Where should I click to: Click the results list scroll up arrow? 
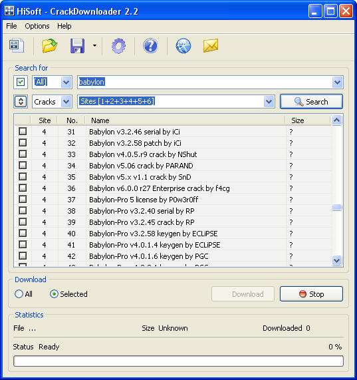pyautogui.click(x=337, y=120)
